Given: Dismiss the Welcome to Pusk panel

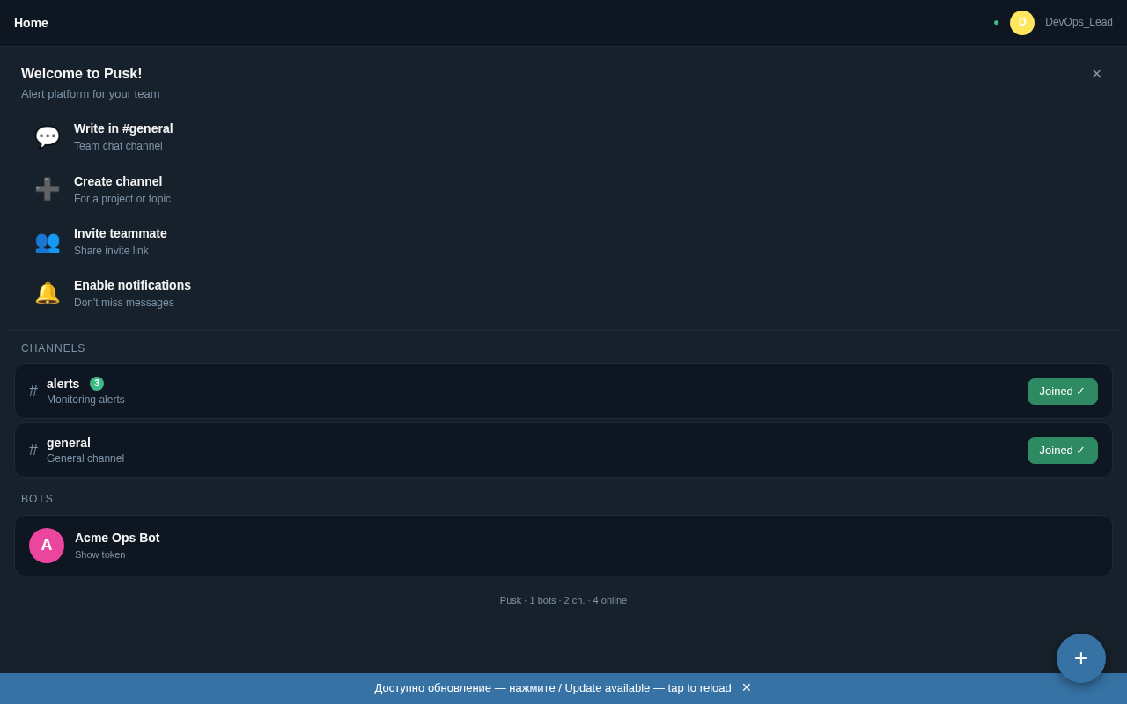Looking at the screenshot, I should tap(1096, 74).
